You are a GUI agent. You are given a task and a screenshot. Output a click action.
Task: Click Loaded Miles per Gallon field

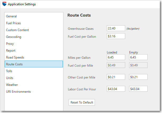coord(116,57)
